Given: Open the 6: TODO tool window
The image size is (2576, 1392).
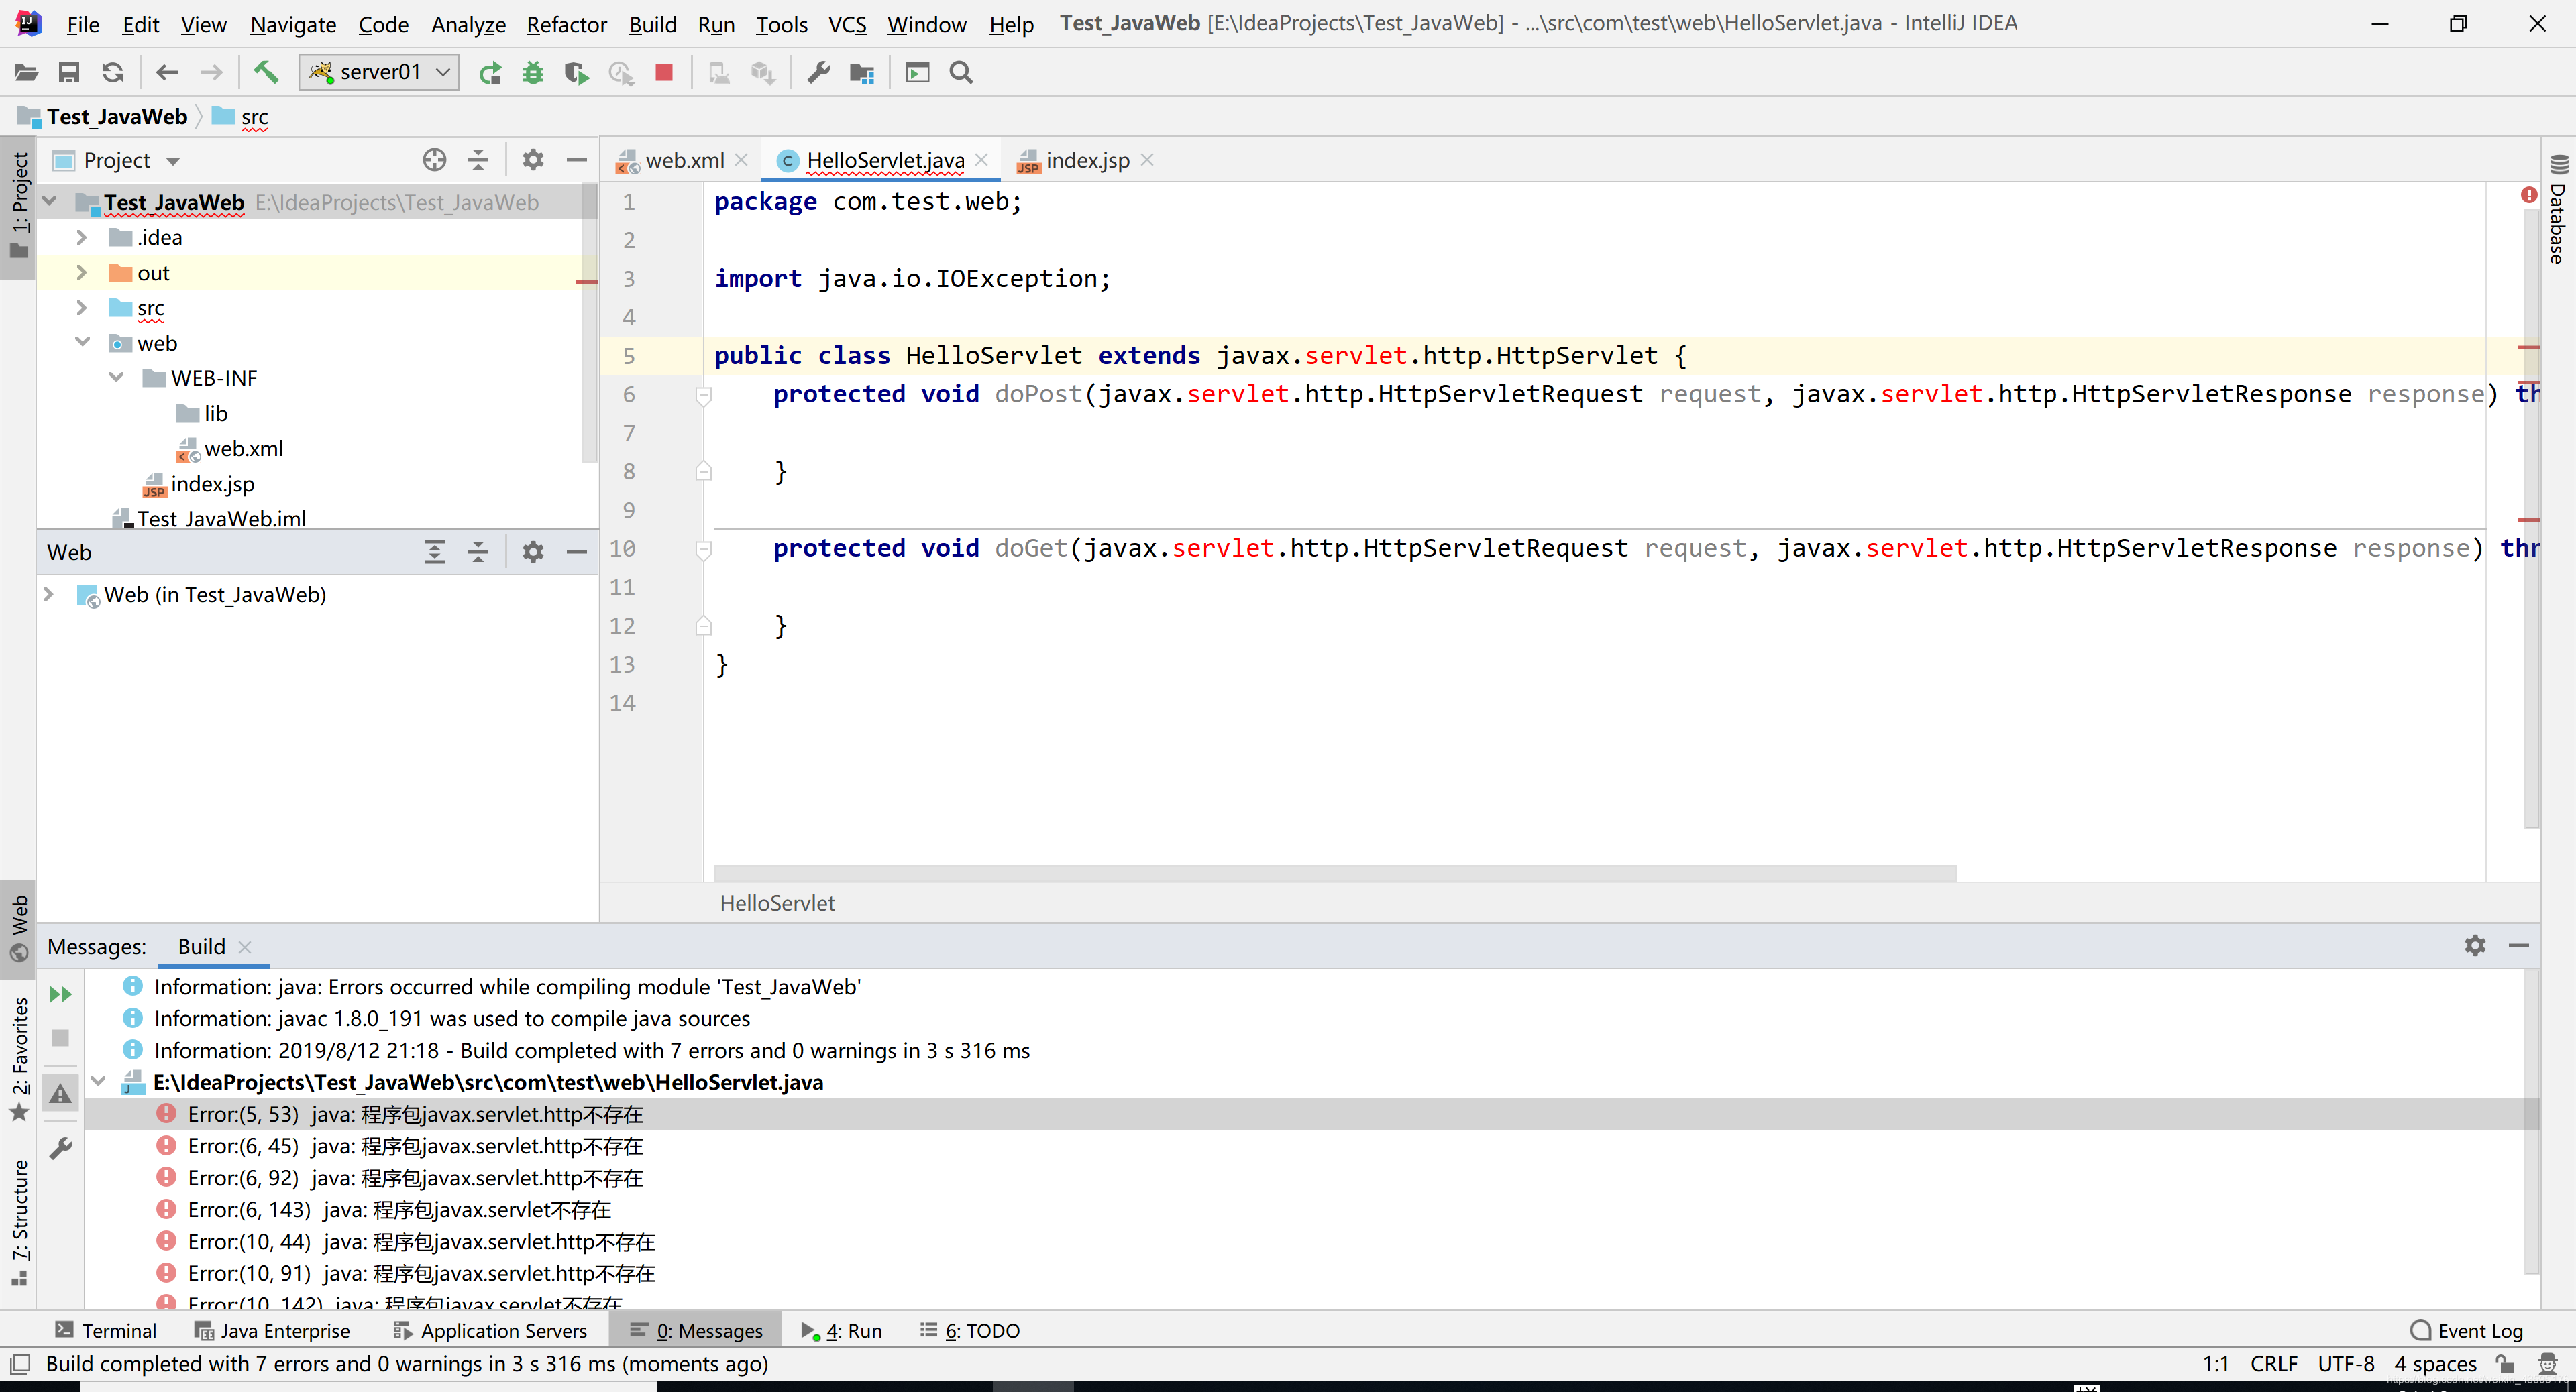Looking at the screenshot, I should [970, 1331].
